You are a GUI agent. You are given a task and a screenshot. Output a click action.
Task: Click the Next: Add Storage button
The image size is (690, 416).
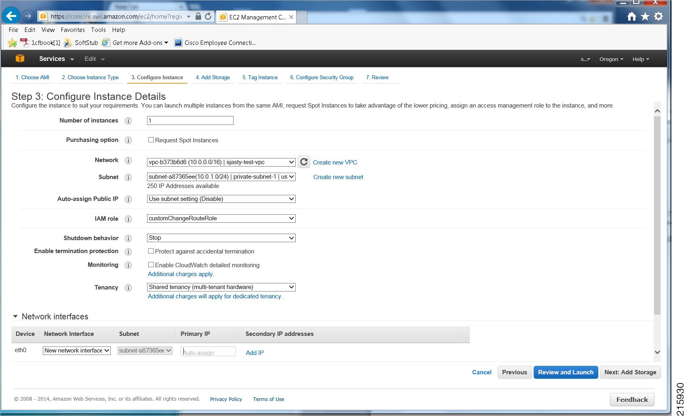click(x=630, y=372)
